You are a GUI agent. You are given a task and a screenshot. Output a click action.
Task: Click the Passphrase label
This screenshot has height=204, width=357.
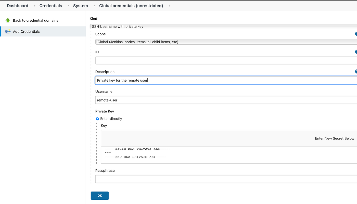[105, 171]
